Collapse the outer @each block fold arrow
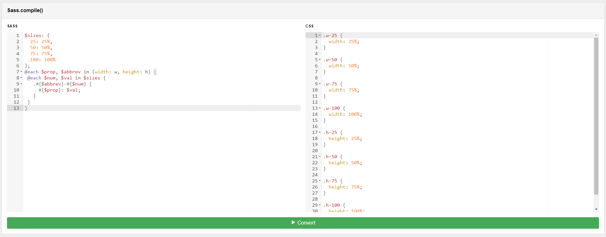This screenshot has height=237, width=606. tap(21, 72)
